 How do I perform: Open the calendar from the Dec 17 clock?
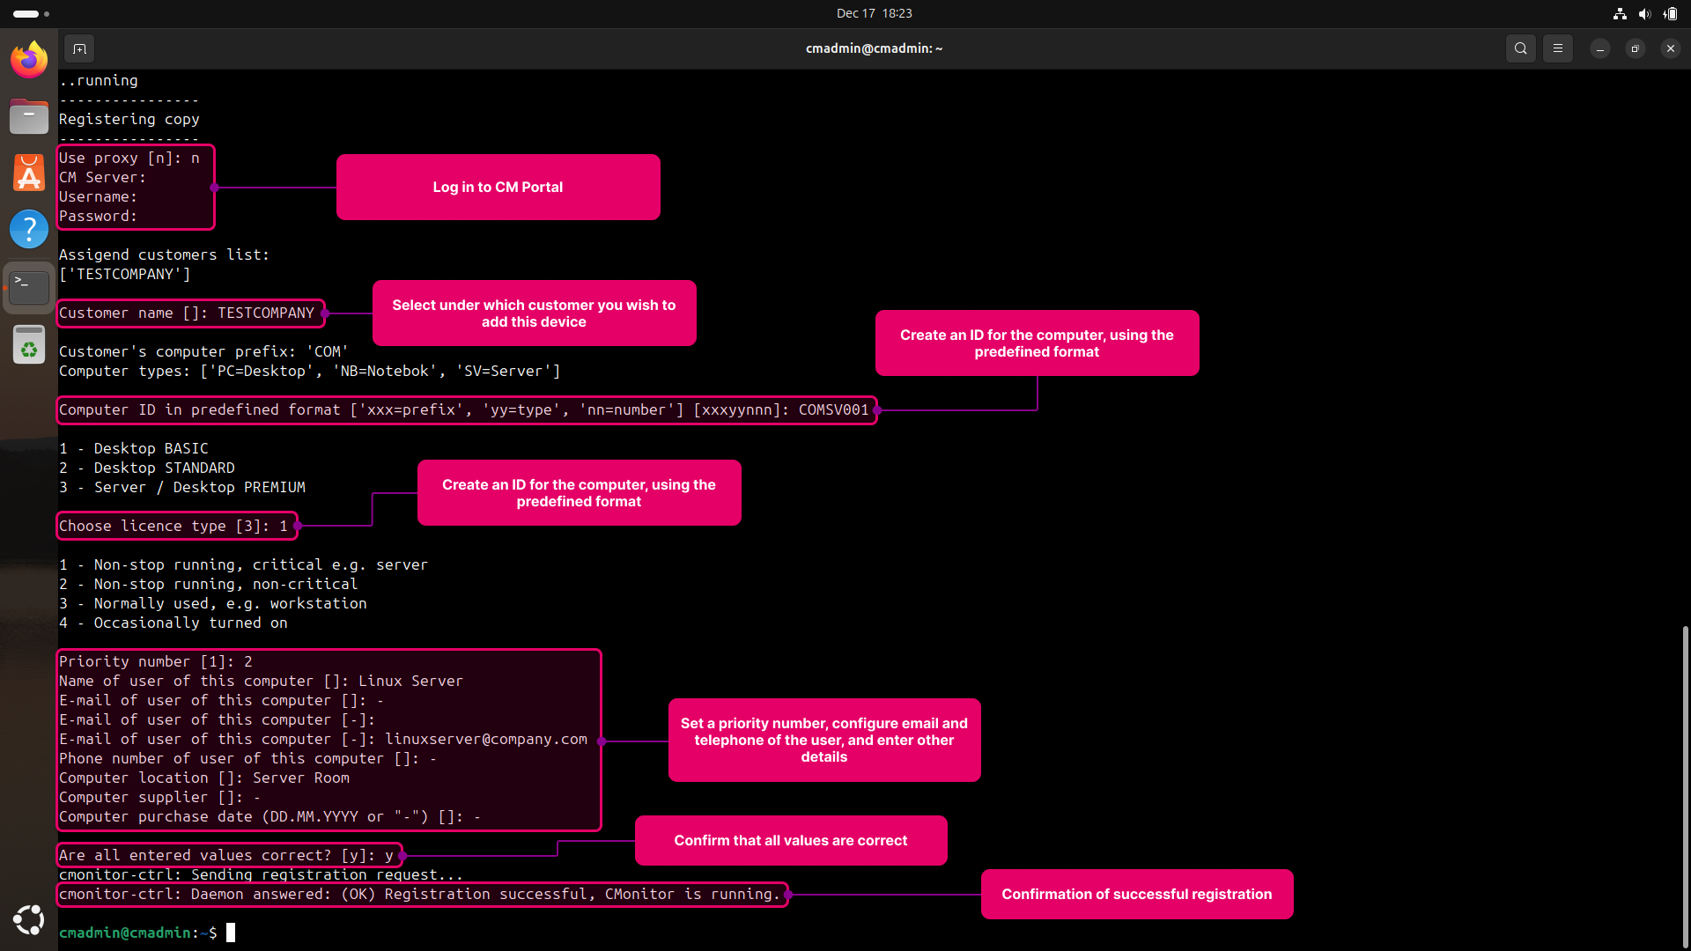tap(874, 13)
